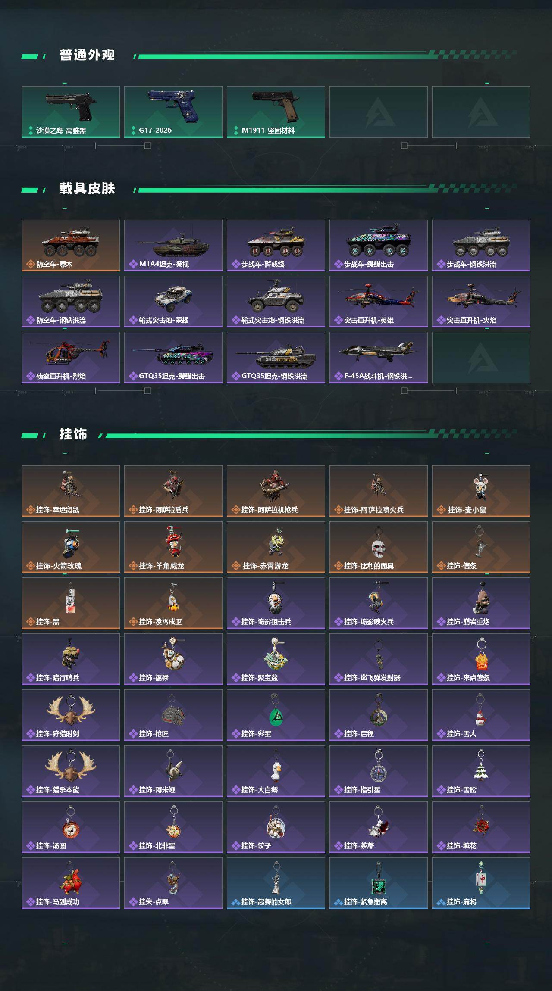Open the 挂饰-雪人 snowman charm
Image resolution: width=552 pixels, height=991 pixels.
[x=481, y=715]
